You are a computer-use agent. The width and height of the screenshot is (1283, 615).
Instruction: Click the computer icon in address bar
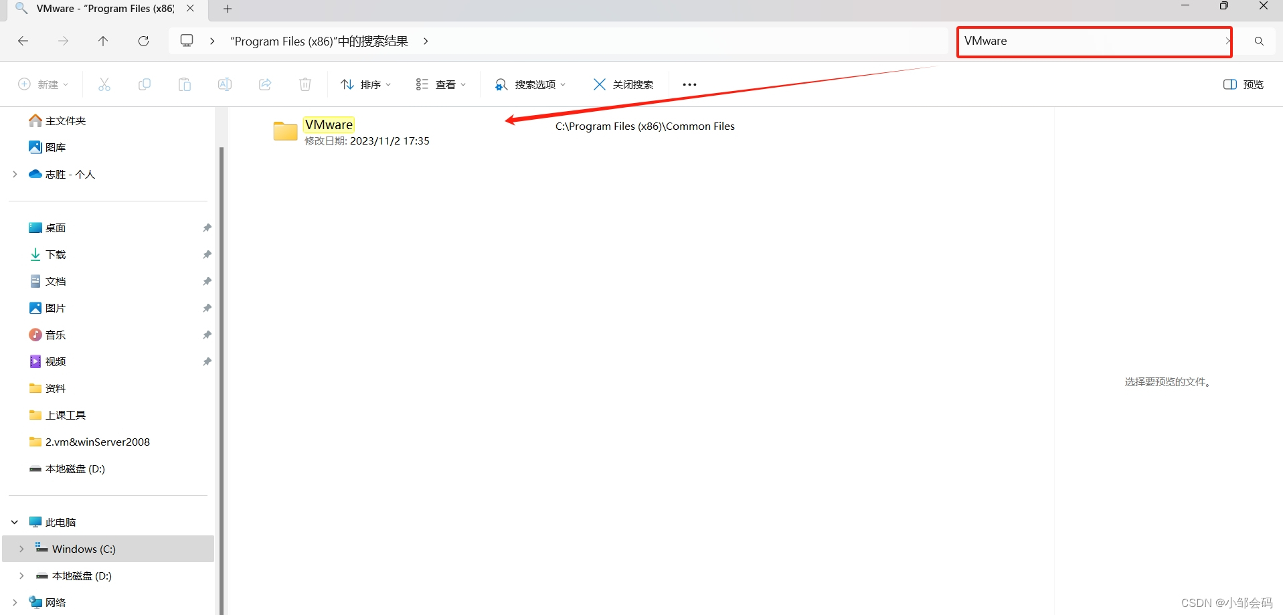pyautogui.click(x=187, y=41)
